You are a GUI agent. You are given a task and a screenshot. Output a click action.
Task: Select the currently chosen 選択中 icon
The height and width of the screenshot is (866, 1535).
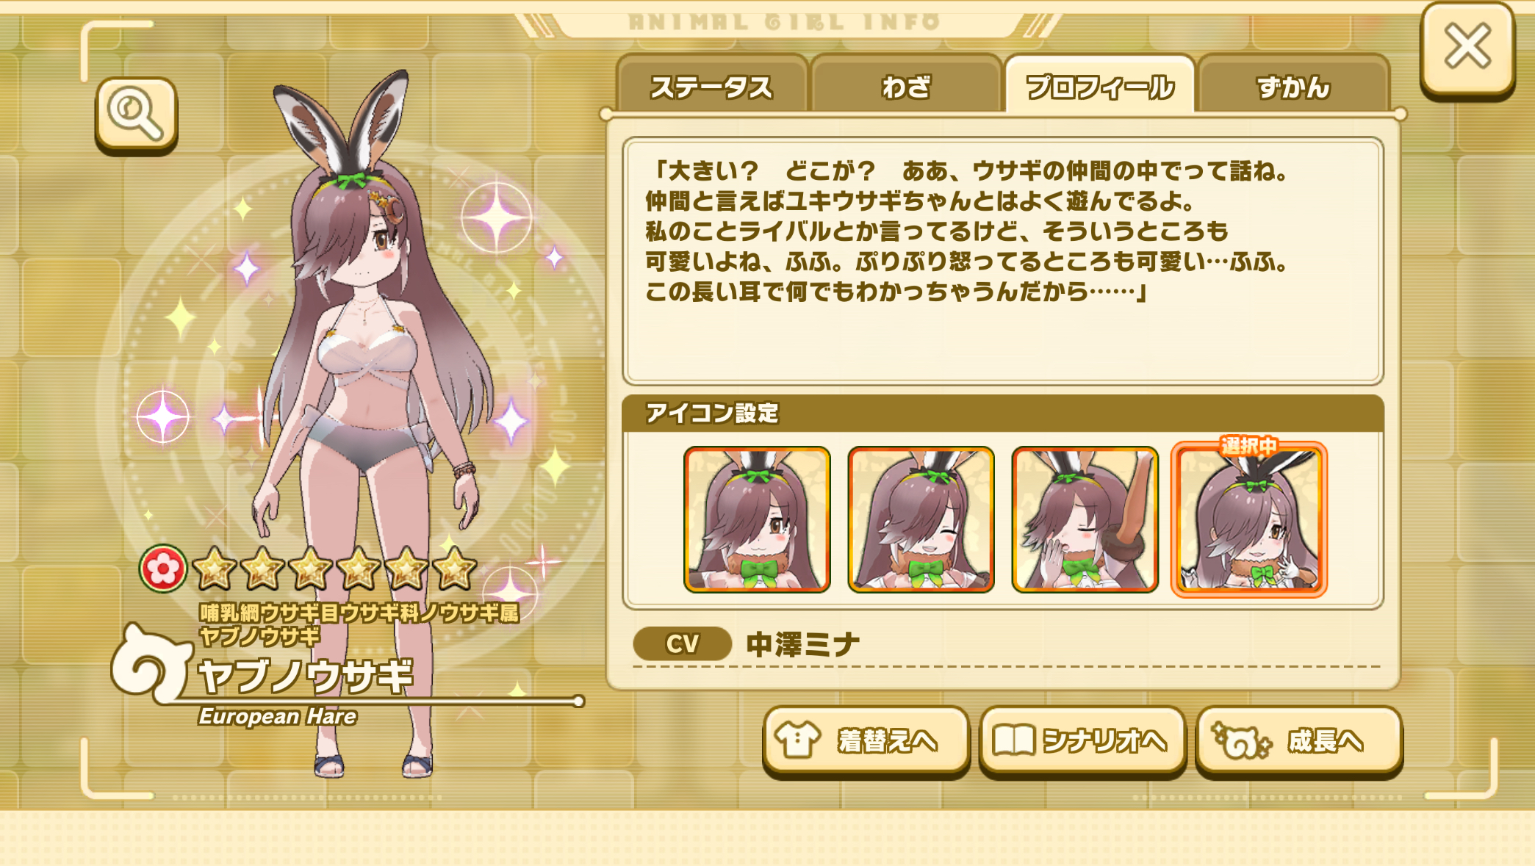[1248, 519]
